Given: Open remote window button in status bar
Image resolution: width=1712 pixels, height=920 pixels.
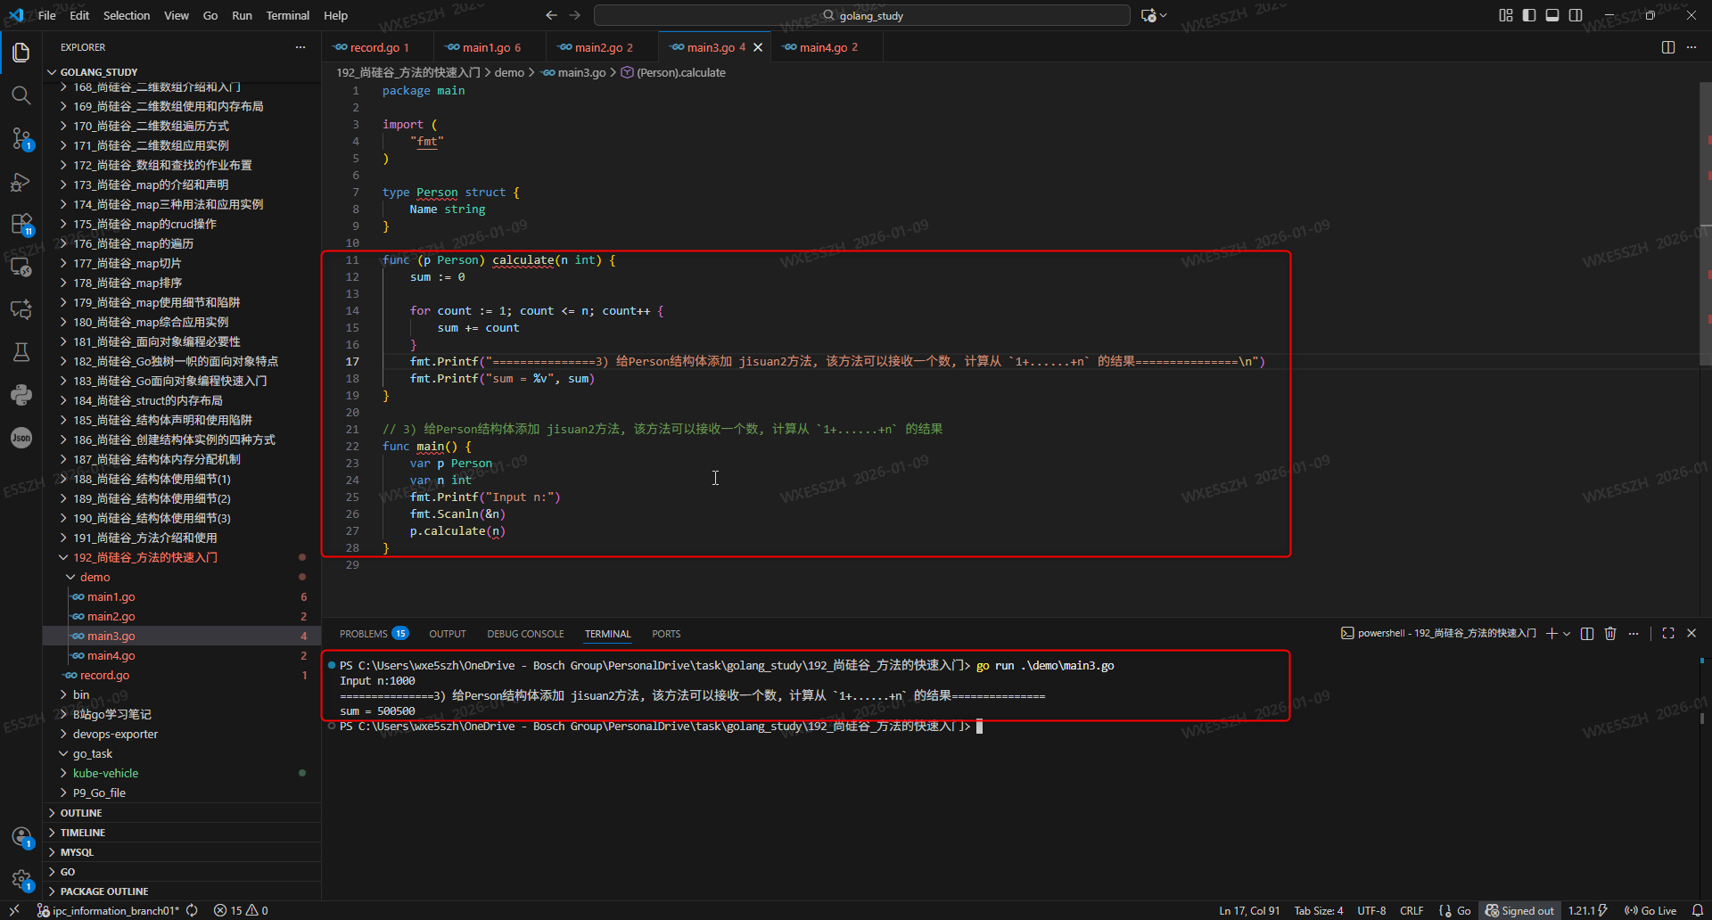Looking at the screenshot, I should [14, 911].
